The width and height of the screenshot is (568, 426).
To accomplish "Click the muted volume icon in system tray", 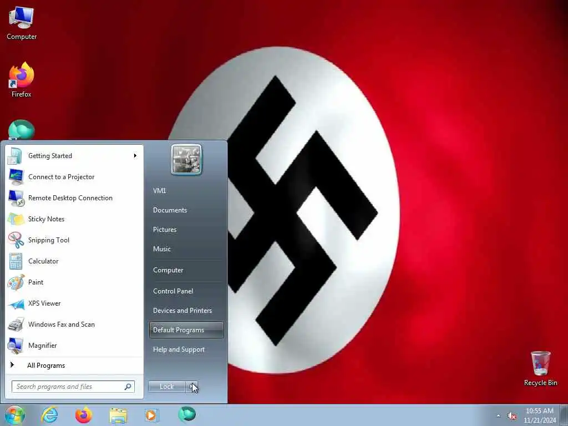I will click(x=512, y=416).
